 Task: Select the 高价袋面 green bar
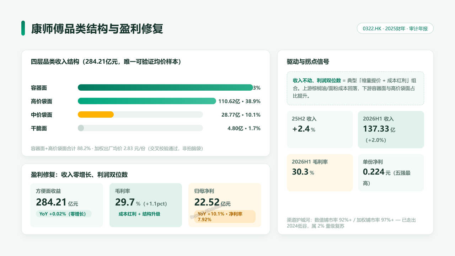tap(147, 101)
